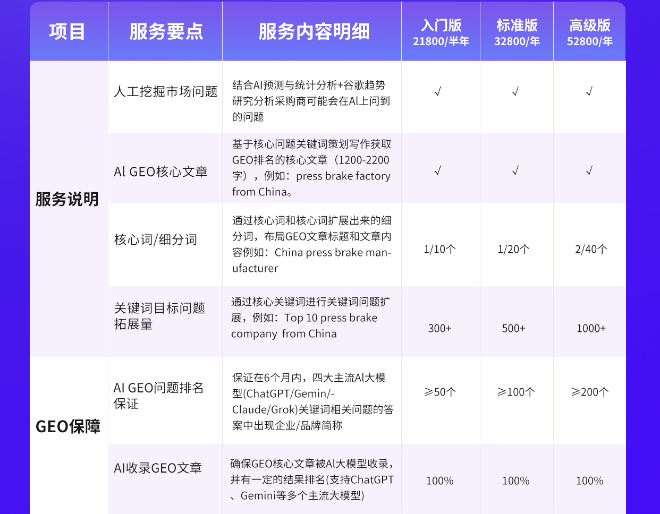The height and width of the screenshot is (514, 660).
Task: Select the 服务说明 category cell
Action: click(x=67, y=199)
